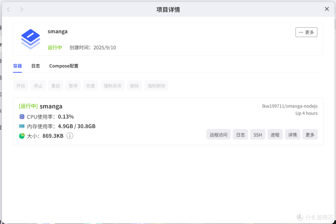Open 远程访问 for the smanga container
The height and width of the screenshot is (224, 336).
pos(218,134)
